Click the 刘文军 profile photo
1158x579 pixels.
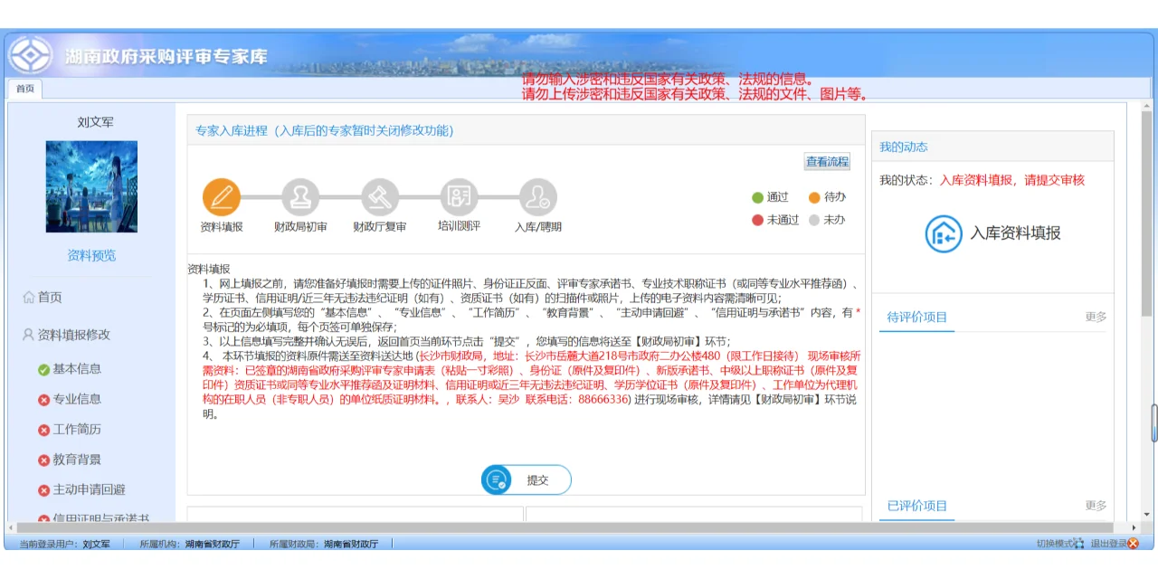91,187
